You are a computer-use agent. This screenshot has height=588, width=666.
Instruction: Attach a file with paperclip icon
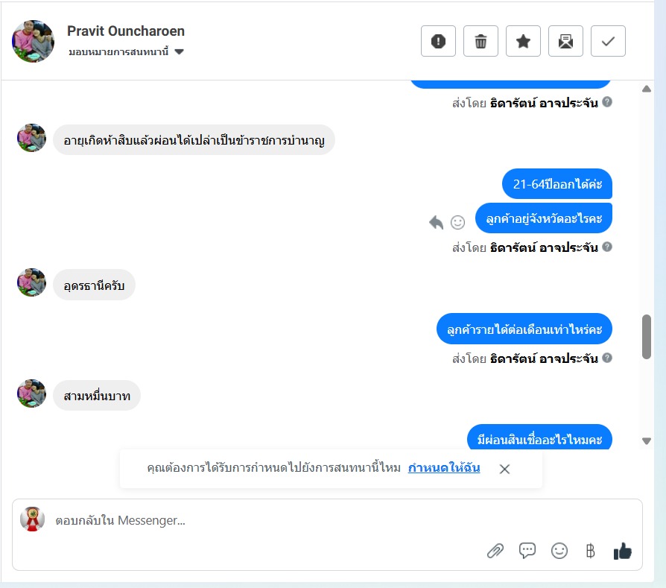pyautogui.click(x=495, y=551)
